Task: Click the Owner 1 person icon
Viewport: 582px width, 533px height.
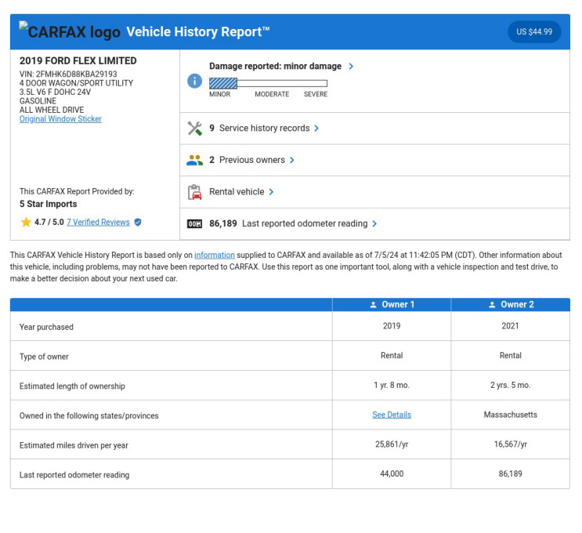Action: (374, 305)
